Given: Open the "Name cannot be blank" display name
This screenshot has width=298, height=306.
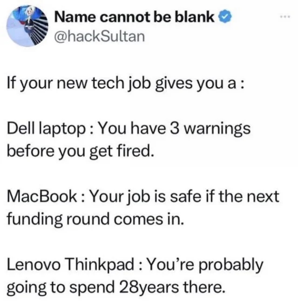Looking at the screenshot, I should click(134, 17).
